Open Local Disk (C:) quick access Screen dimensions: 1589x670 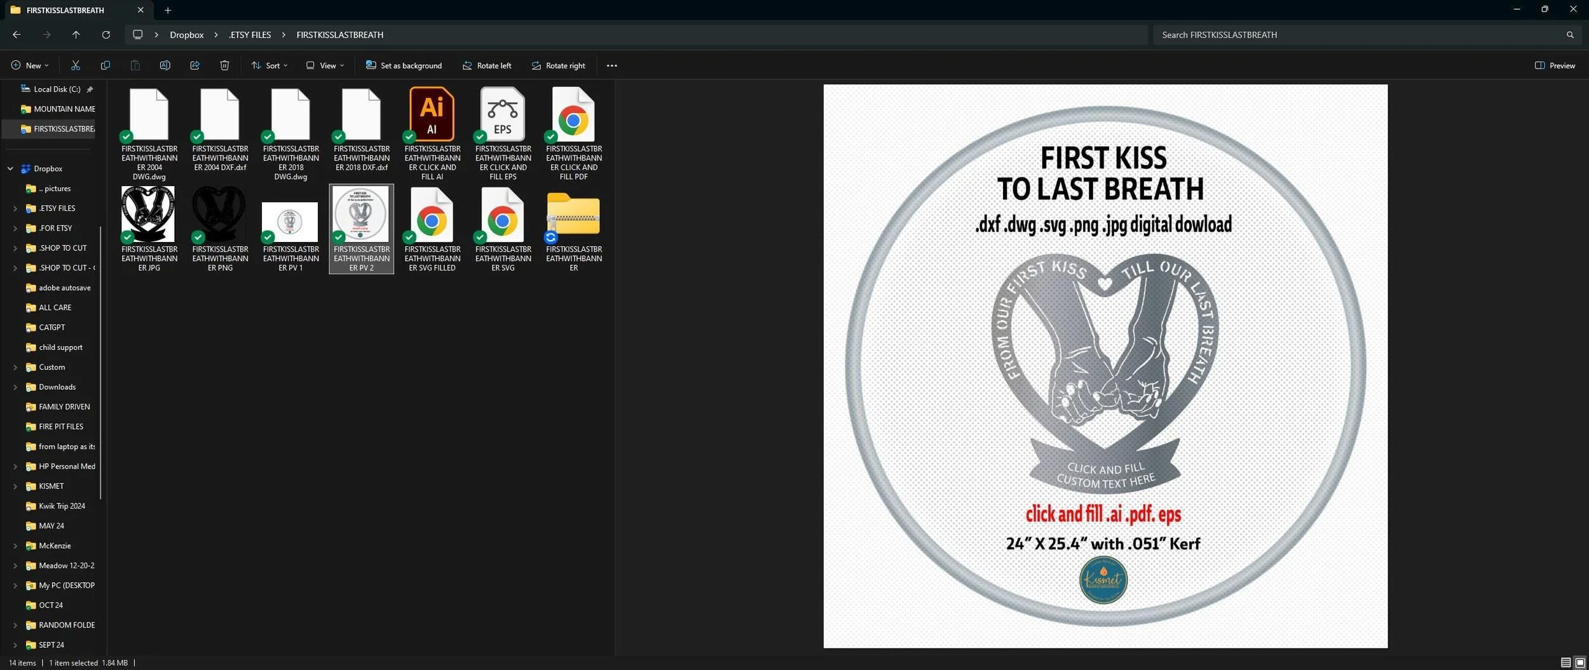[x=57, y=90]
